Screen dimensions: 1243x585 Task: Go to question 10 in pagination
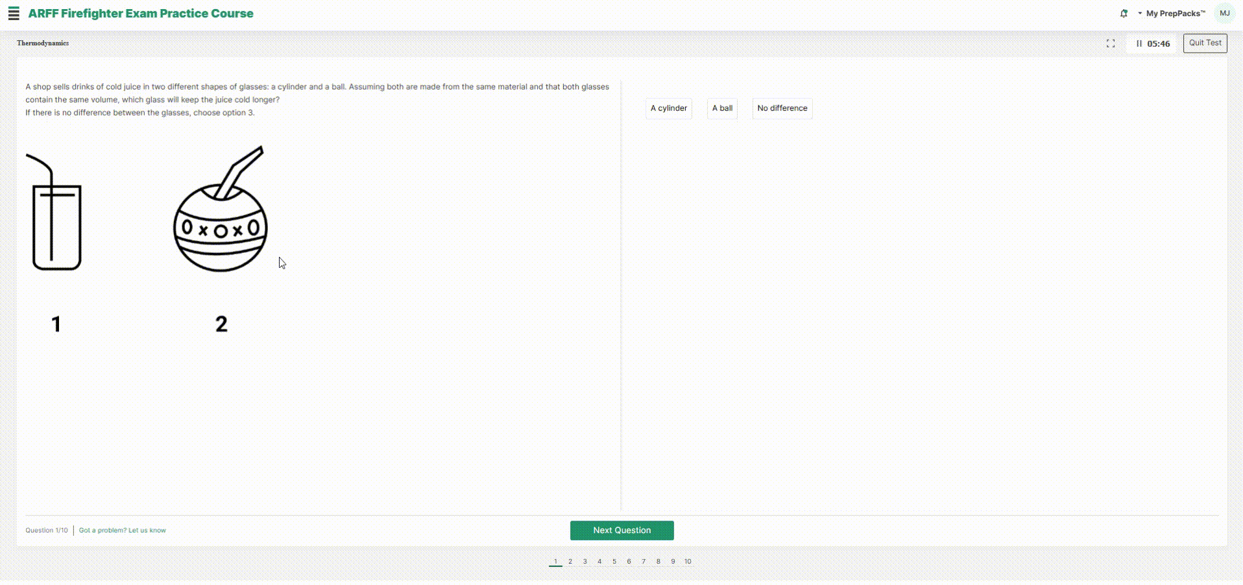[688, 562]
